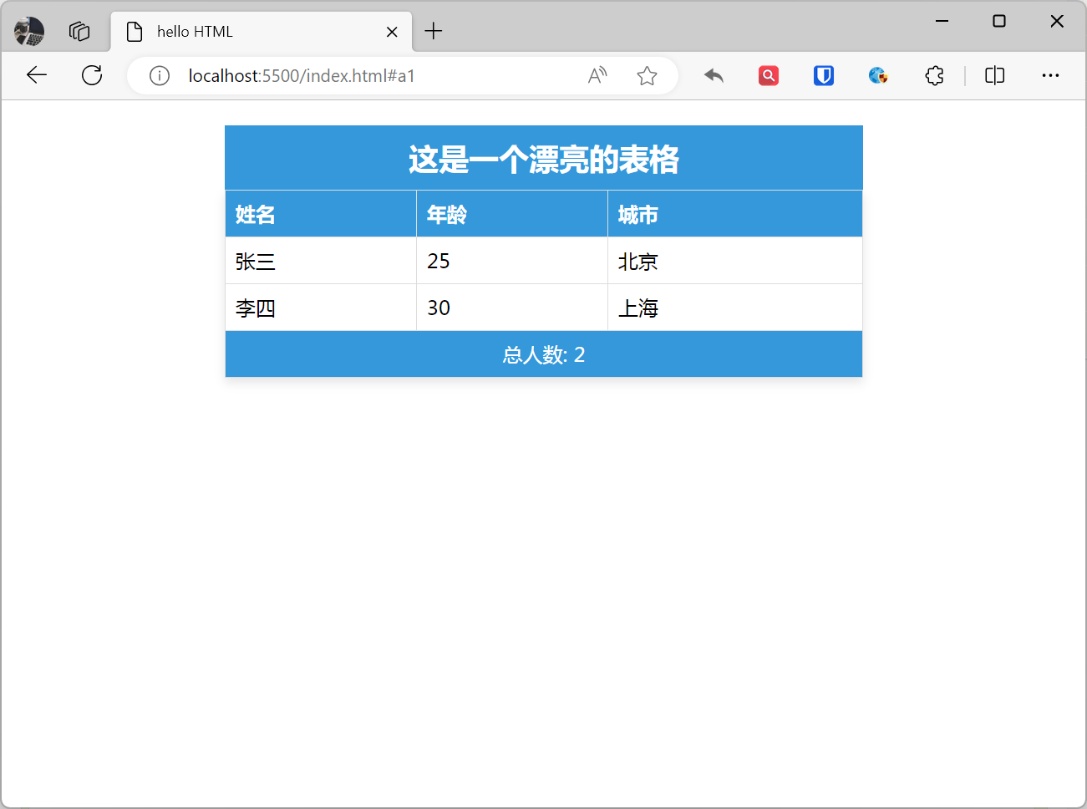This screenshot has width=1087, height=809.
Task: Click the gray reply arrow icon
Action: coord(714,75)
